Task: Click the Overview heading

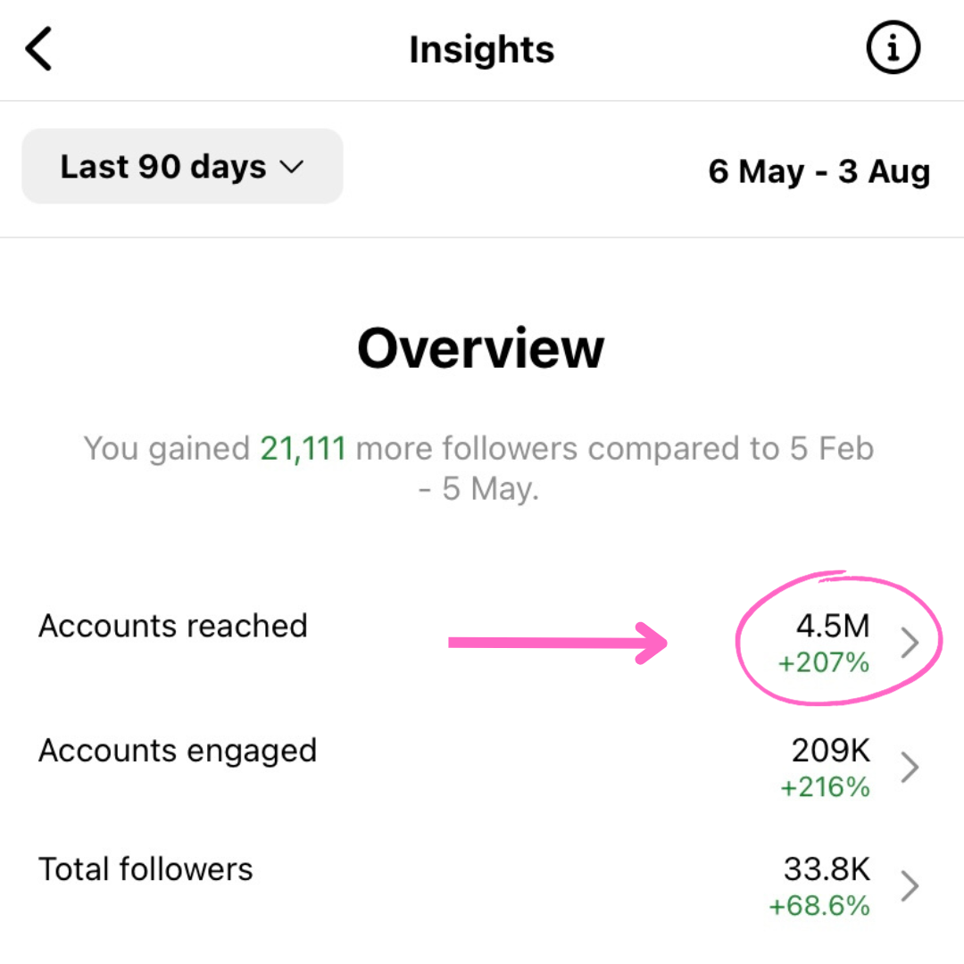Action: 481,349
